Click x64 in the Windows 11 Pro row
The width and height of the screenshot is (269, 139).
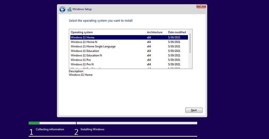[149, 60]
